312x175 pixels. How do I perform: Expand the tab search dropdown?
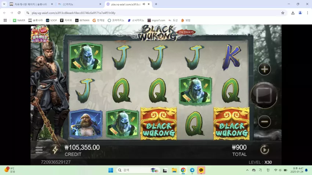[4, 4]
